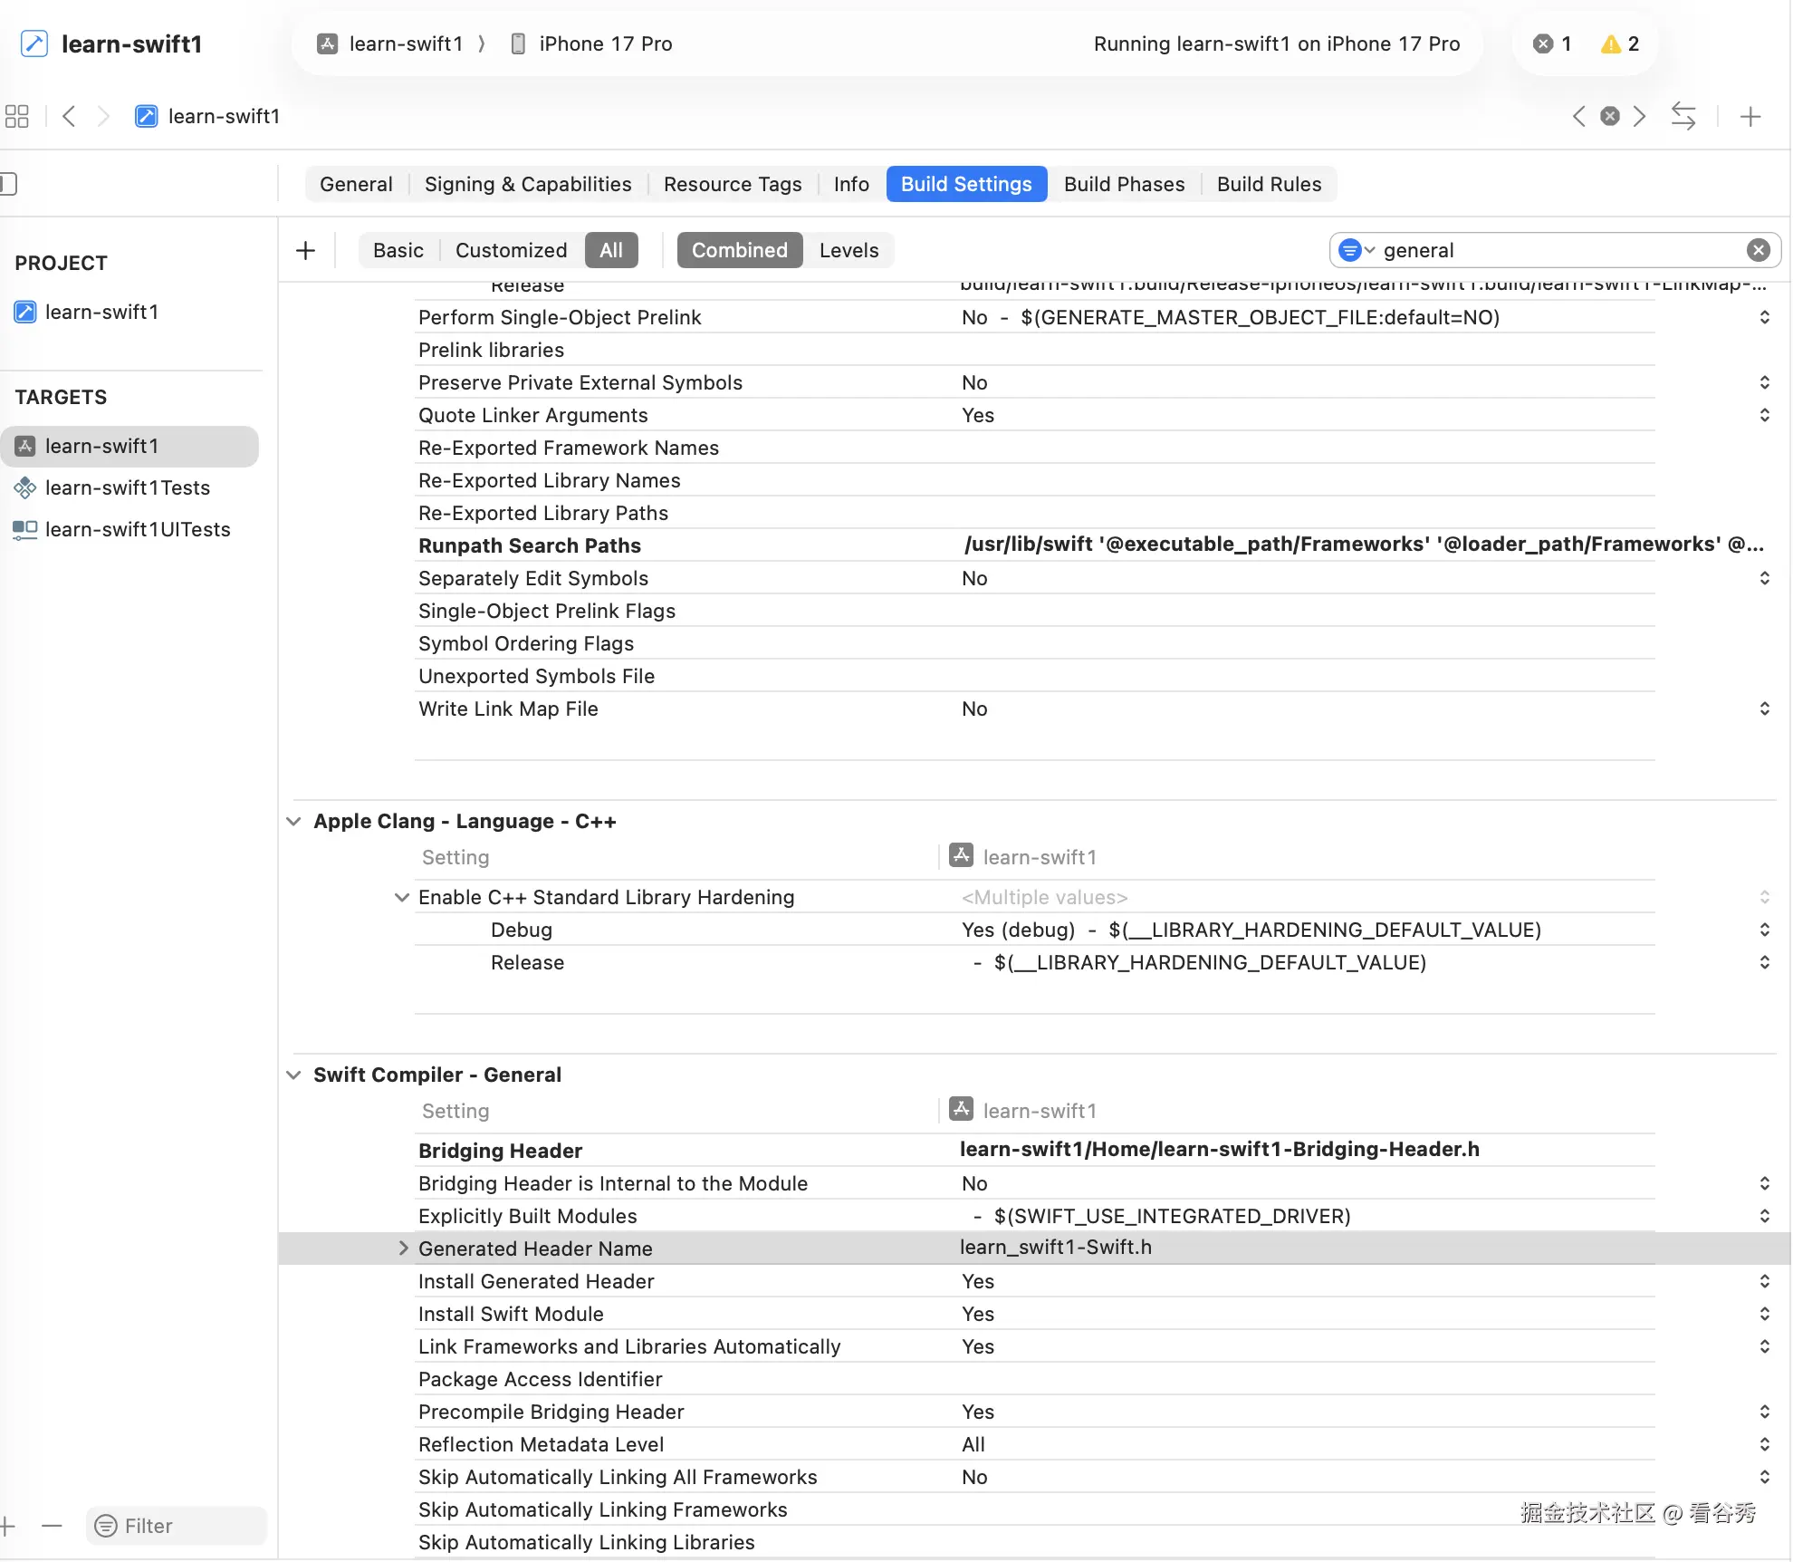1793x1562 pixels.
Task: Open Quote Linker Arguments value popup
Action: coord(1764,415)
